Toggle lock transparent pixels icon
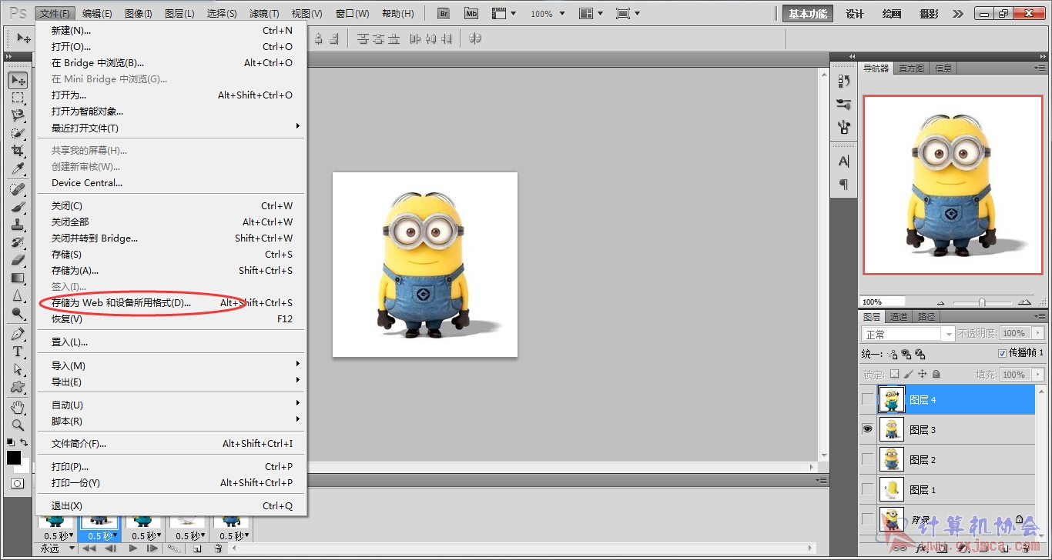 [x=894, y=375]
